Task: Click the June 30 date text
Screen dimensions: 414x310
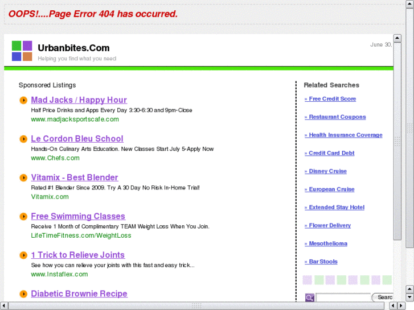Action: [381, 44]
